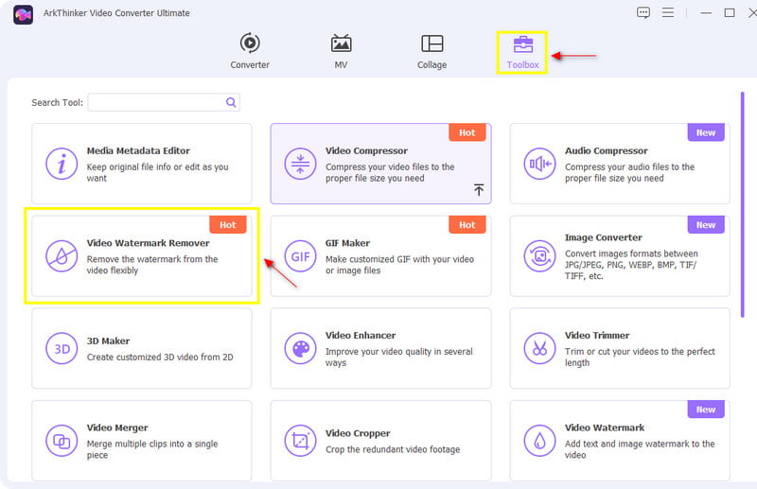Click the Image Converter icon

(539, 255)
